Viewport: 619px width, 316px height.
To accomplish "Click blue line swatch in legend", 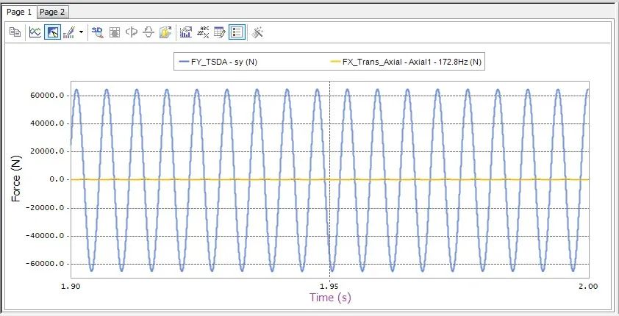I will pos(184,62).
